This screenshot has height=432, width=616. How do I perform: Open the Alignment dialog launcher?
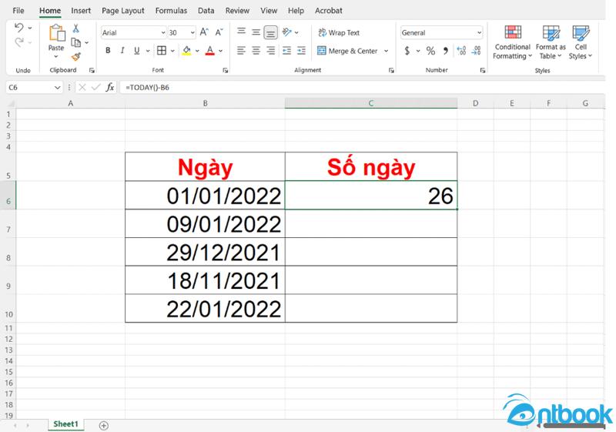pyautogui.click(x=391, y=70)
